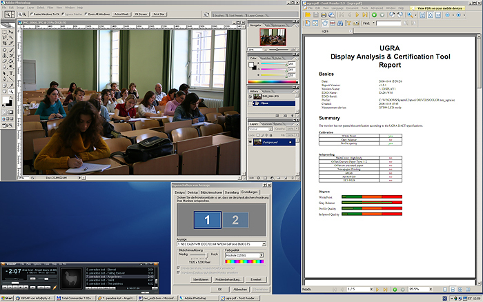
Task: Select the Zoom tool in Photoshop toolbox
Action: pos(11,92)
